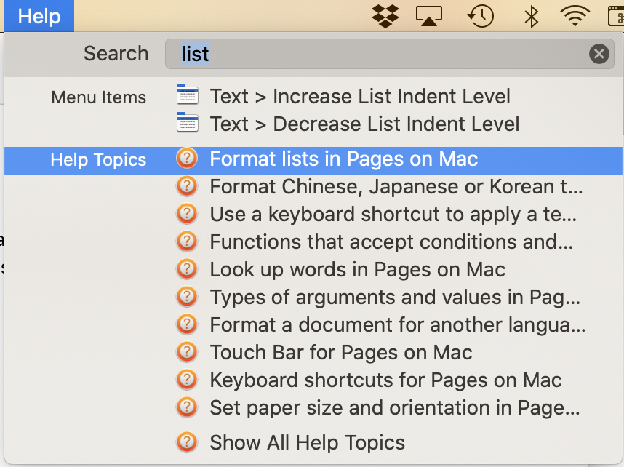The image size is (624, 467).
Task: Open 'Use a keyboard shortcut to apply a te…' topic
Action: point(313,214)
